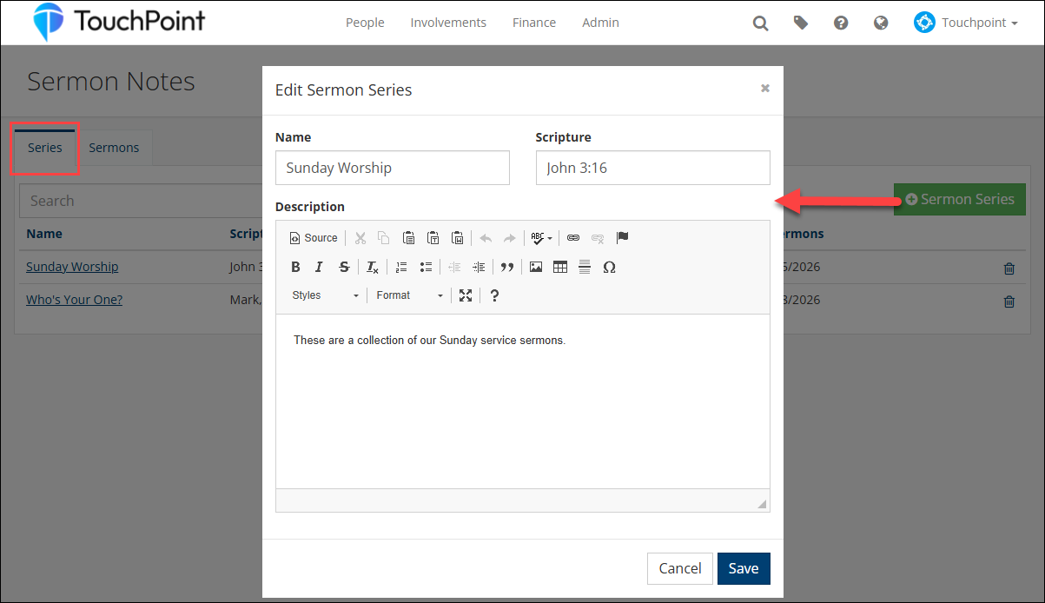Toggle Bold formatting in editor toolbar
1045x603 pixels.
point(295,267)
